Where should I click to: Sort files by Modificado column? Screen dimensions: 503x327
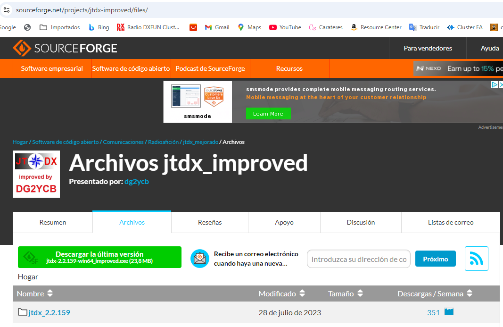click(x=281, y=293)
